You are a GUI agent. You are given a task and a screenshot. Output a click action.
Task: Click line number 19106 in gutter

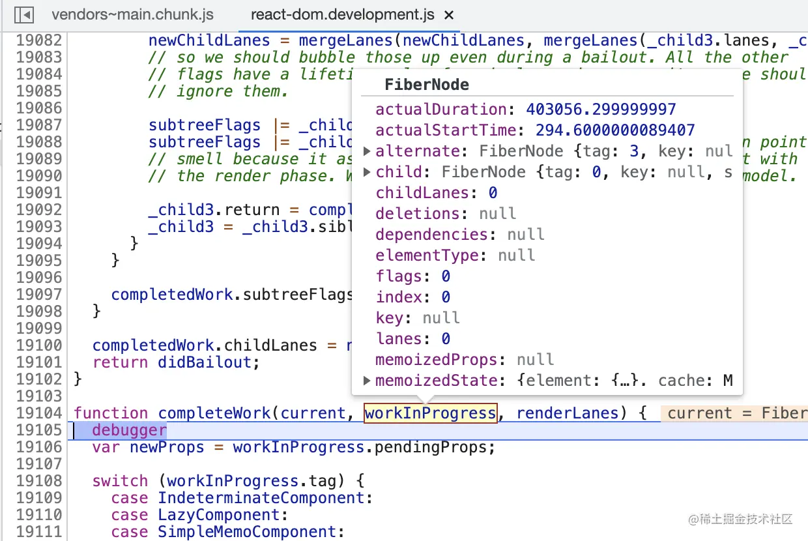click(x=38, y=447)
